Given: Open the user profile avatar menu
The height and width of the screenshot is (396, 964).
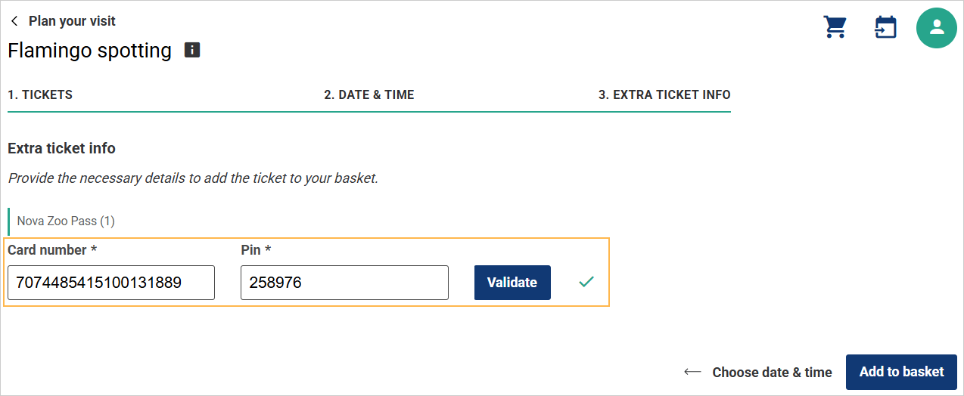Looking at the screenshot, I should pyautogui.click(x=936, y=28).
